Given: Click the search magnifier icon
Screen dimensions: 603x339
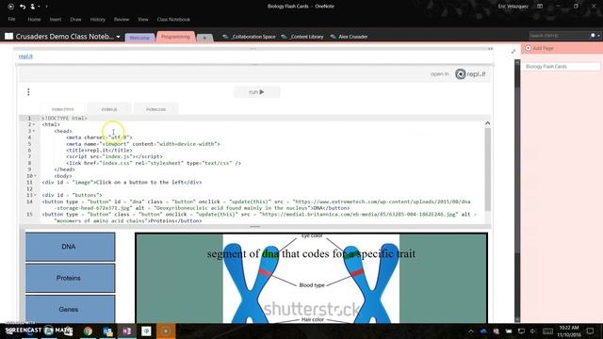Looking at the screenshot, I should (x=593, y=36).
